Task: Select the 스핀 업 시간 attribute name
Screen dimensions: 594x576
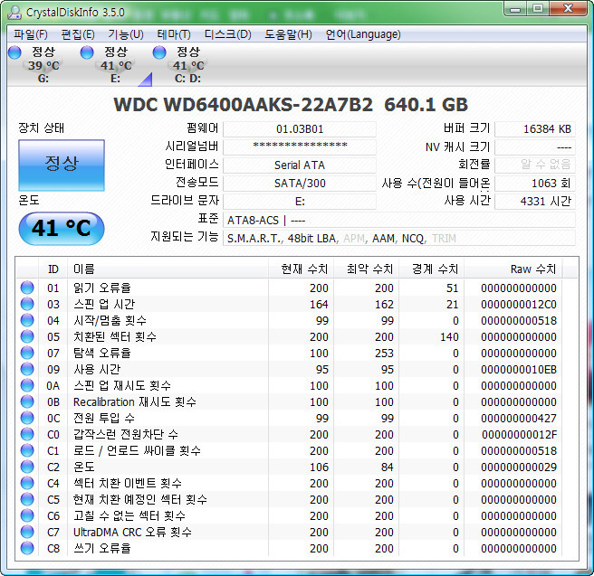Action: (104, 305)
